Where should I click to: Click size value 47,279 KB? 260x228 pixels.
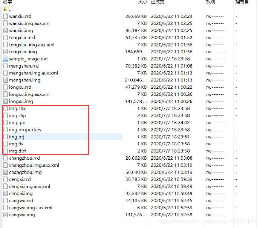136,87
